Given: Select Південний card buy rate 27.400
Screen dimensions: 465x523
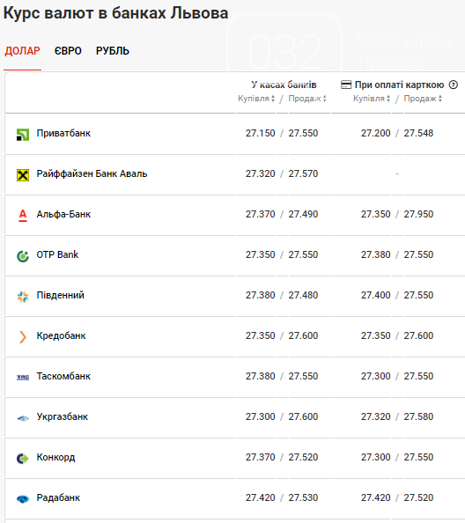Looking at the screenshot, I should (x=375, y=295).
